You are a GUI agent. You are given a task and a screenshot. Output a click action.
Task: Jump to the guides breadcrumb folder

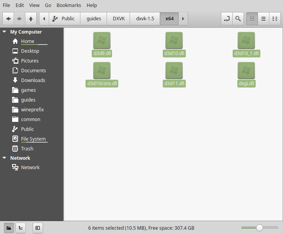pos(94,19)
